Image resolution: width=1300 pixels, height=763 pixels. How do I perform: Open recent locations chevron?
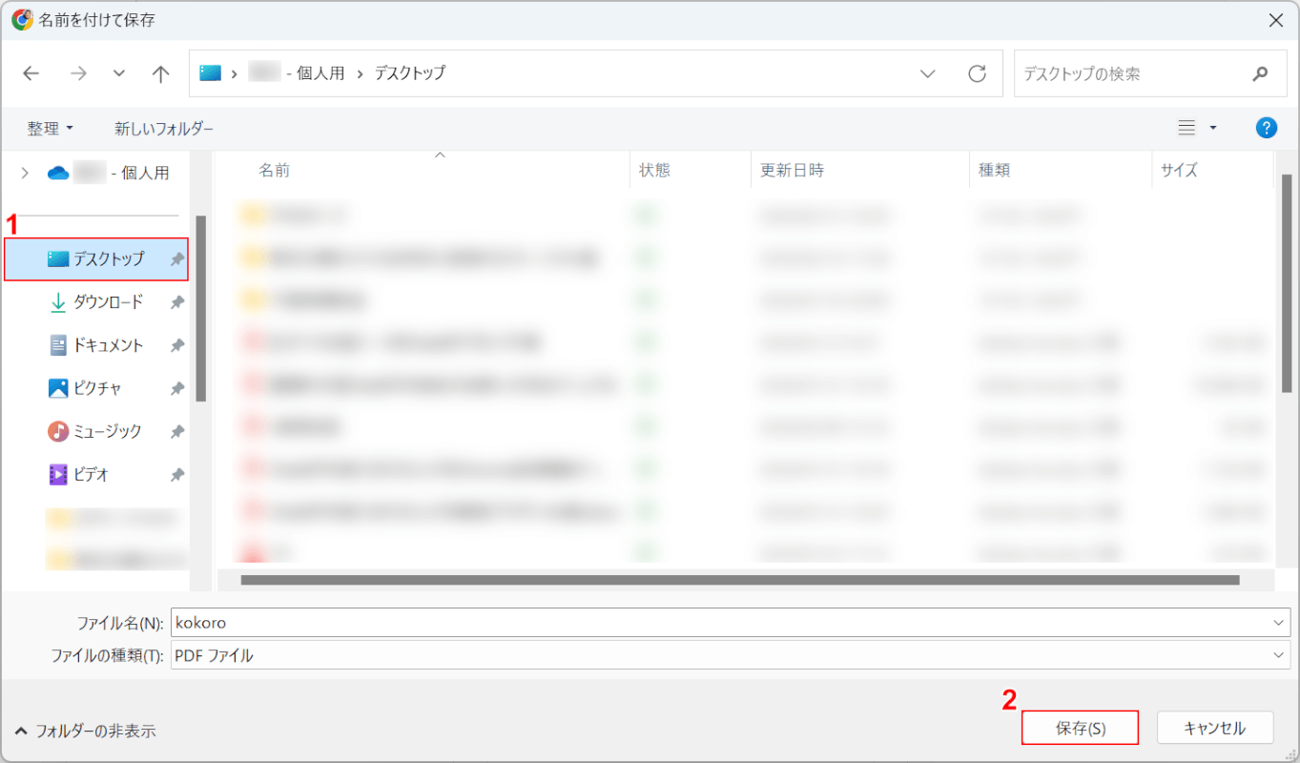click(119, 73)
